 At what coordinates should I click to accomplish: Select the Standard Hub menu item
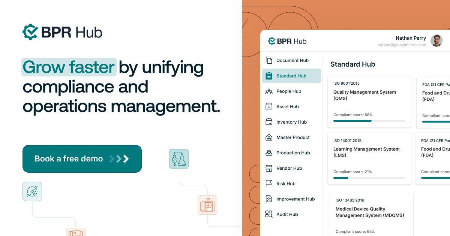pos(291,76)
